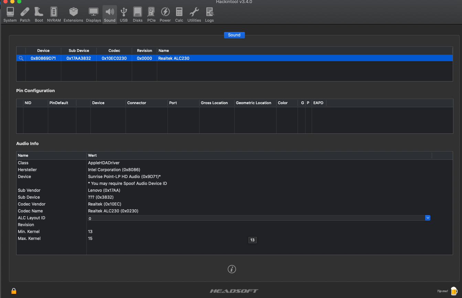462x298 pixels.
Task: Open the Utilities section
Action: (194, 14)
